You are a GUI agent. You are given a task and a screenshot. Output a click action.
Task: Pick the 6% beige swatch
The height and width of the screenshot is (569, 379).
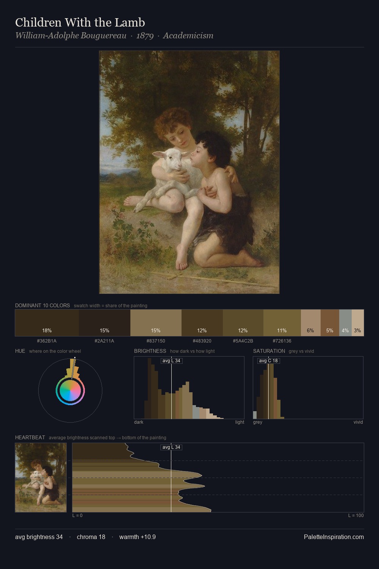point(311,323)
